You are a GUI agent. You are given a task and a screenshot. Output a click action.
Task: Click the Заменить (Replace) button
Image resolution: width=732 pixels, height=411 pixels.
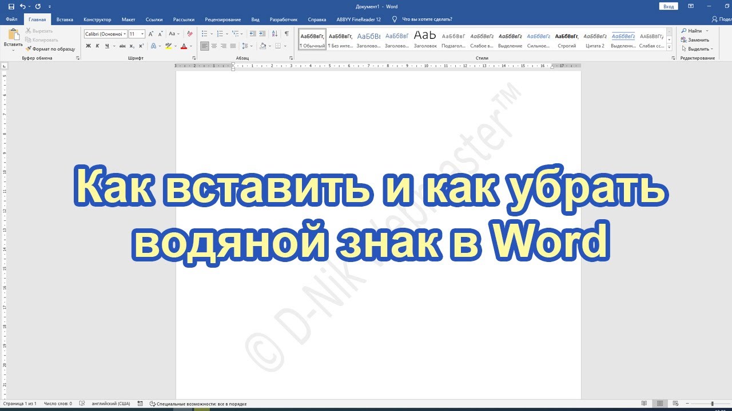pos(695,40)
